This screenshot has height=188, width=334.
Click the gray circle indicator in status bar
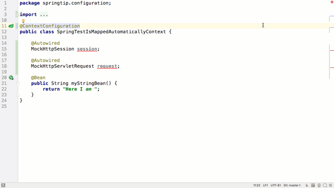(330, 185)
